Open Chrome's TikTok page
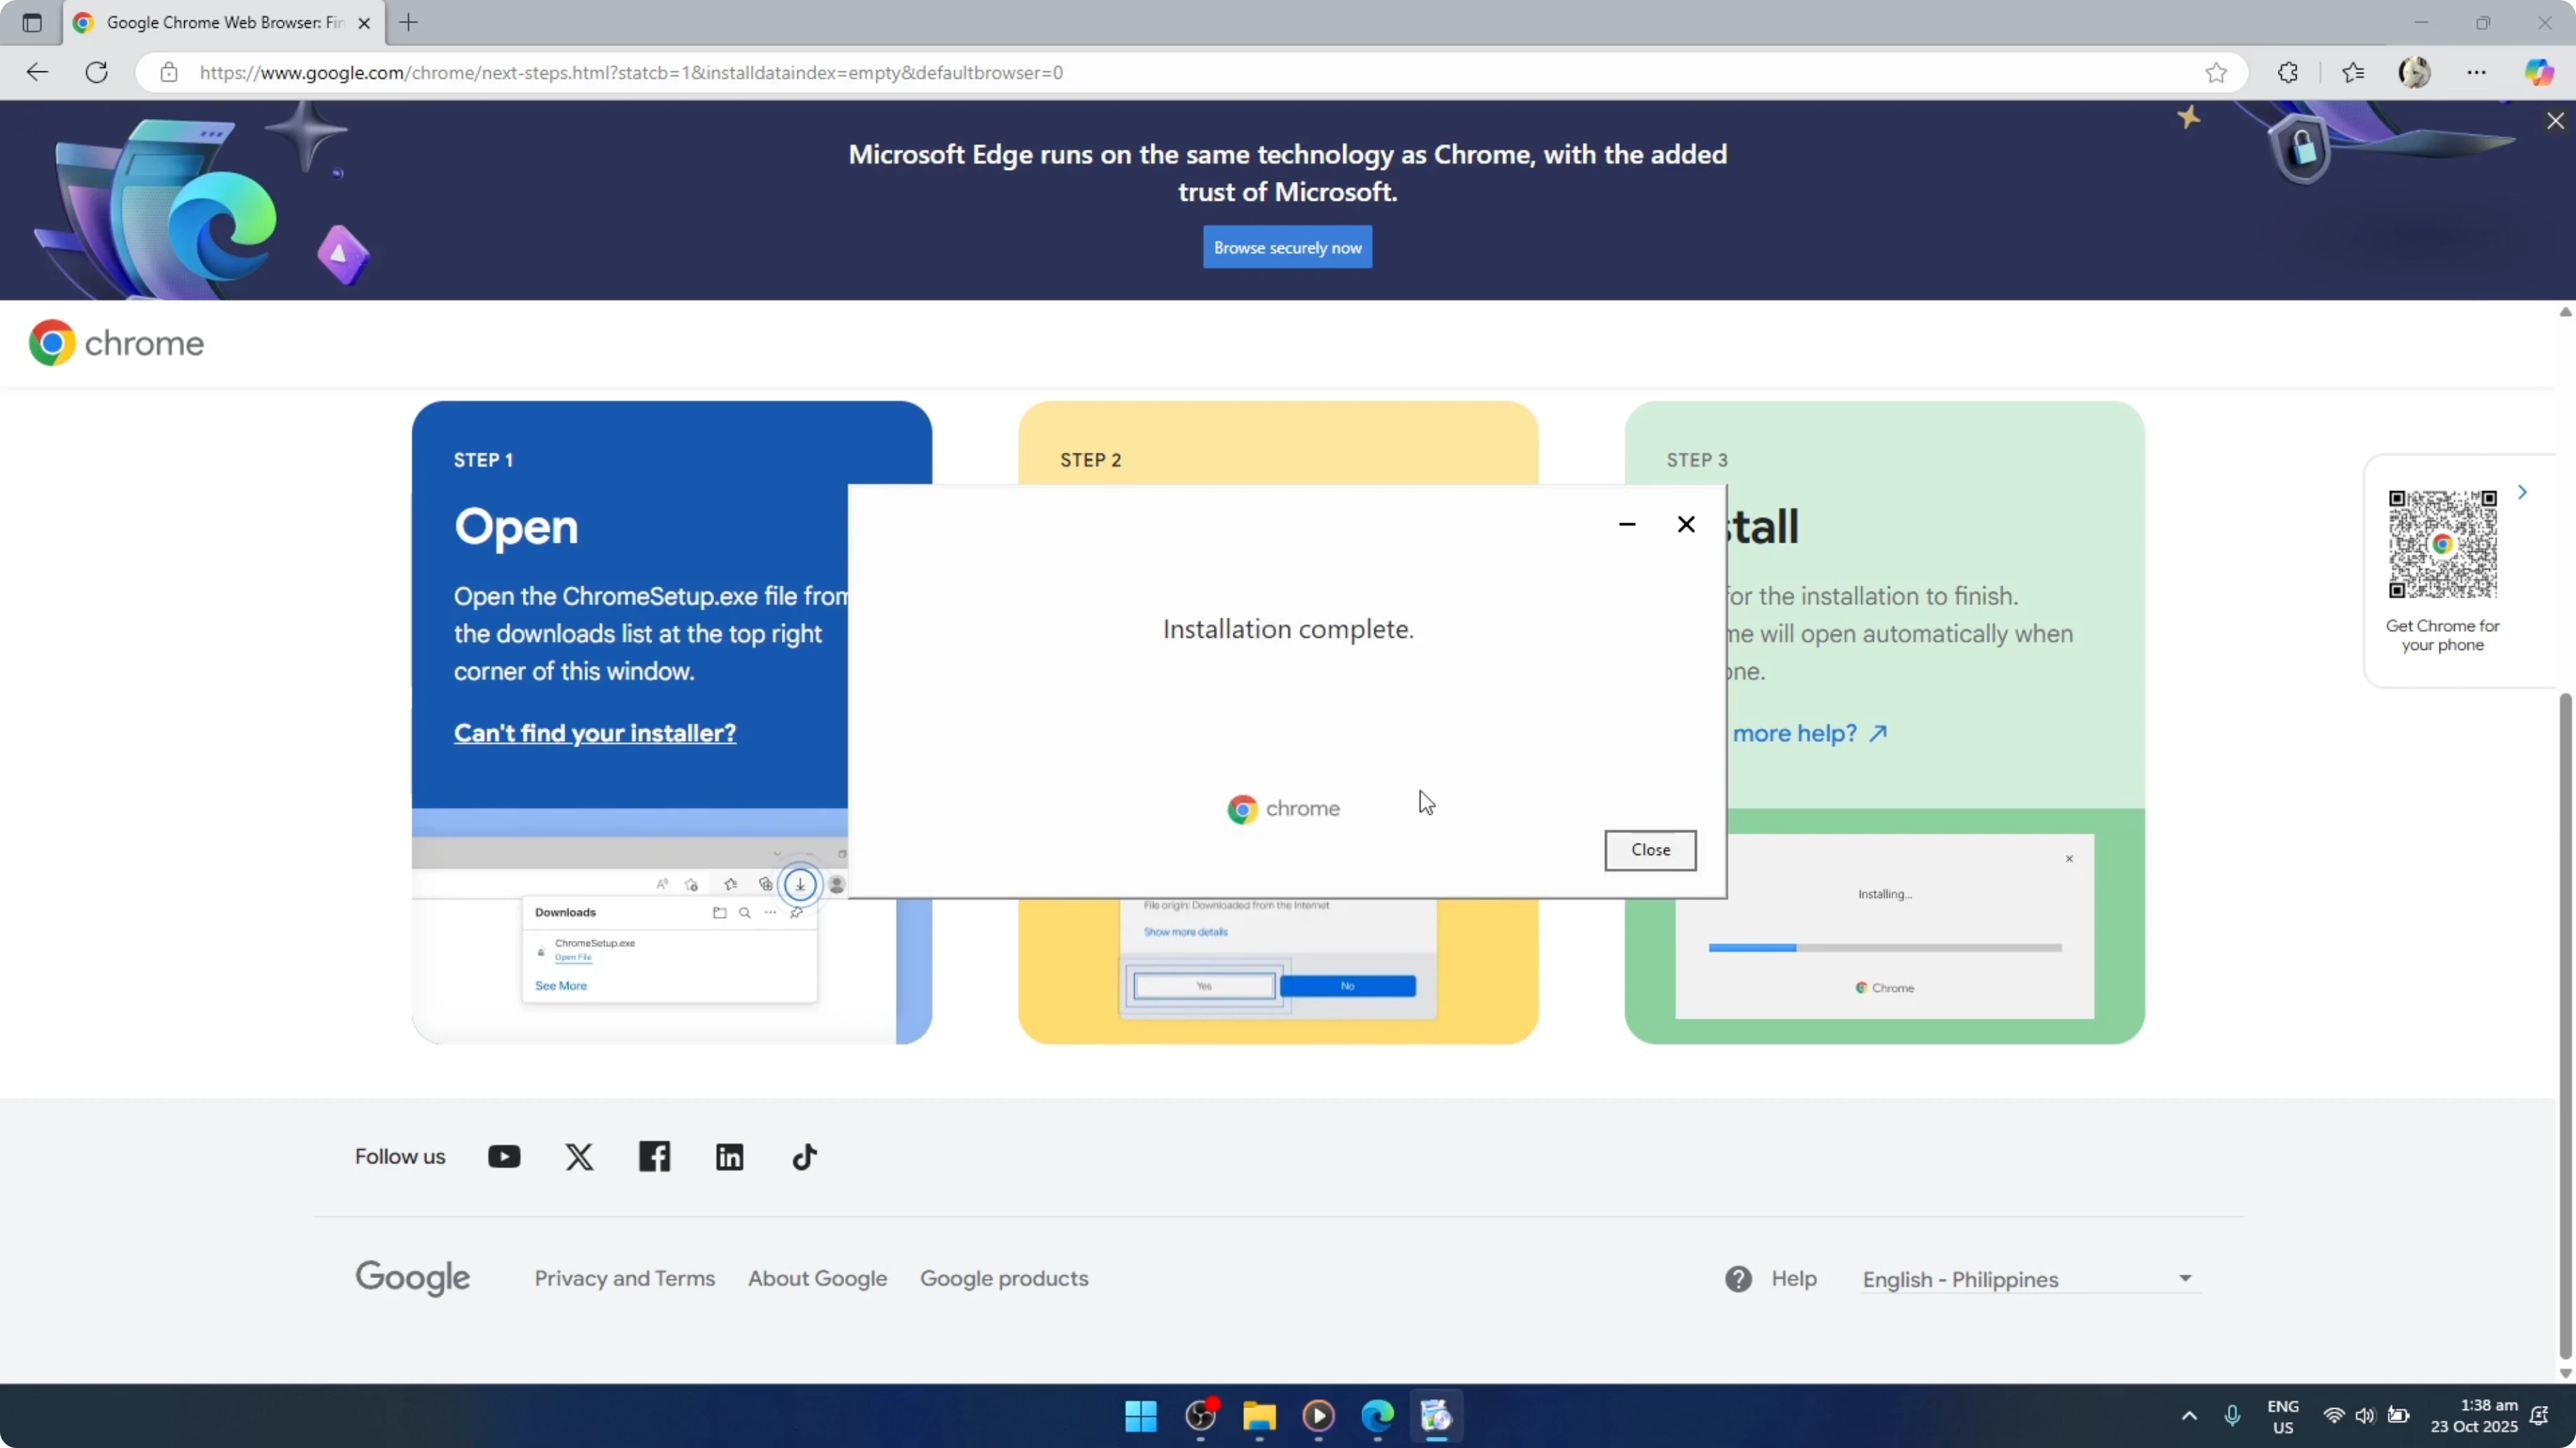2576x1448 pixels. 805,1156
